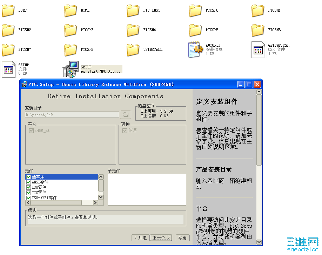Image resolution: width=322 pixels, height=255 pixels.
Task: Click the browse folder icon beside install directory
Action: pyautogui.click(x=126, y=115)
